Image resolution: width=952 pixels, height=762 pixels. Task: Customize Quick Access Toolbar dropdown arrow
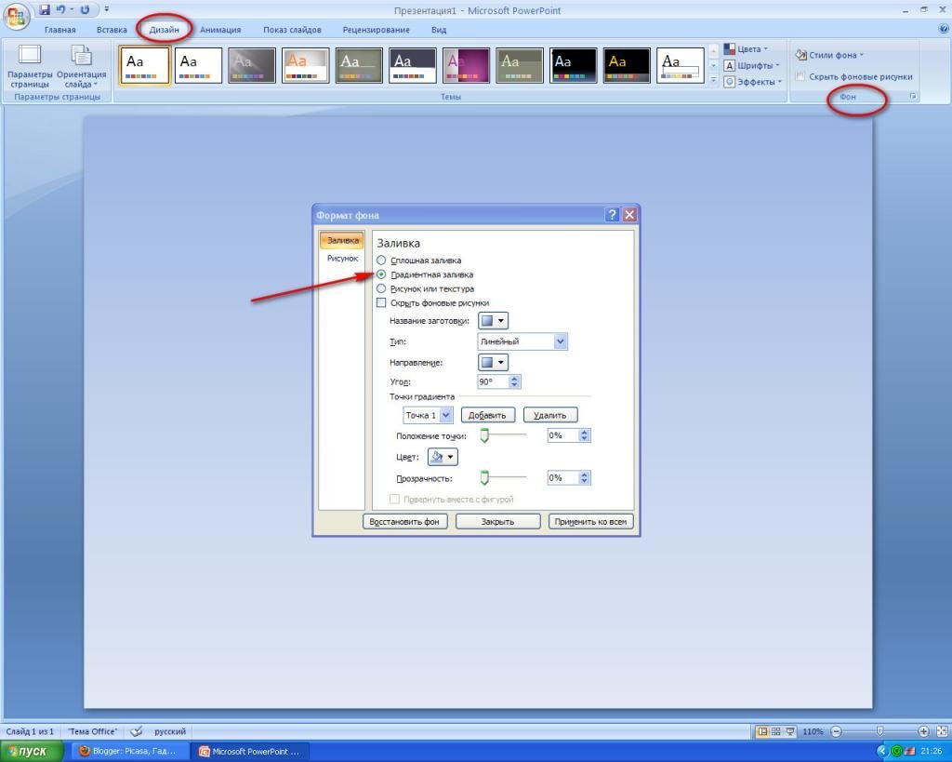click(106, 9)
